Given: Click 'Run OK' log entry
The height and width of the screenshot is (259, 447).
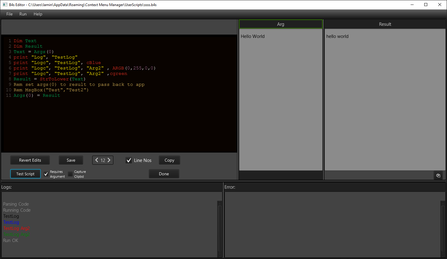Looking at the screenshot, I should (x=11, y=240).
